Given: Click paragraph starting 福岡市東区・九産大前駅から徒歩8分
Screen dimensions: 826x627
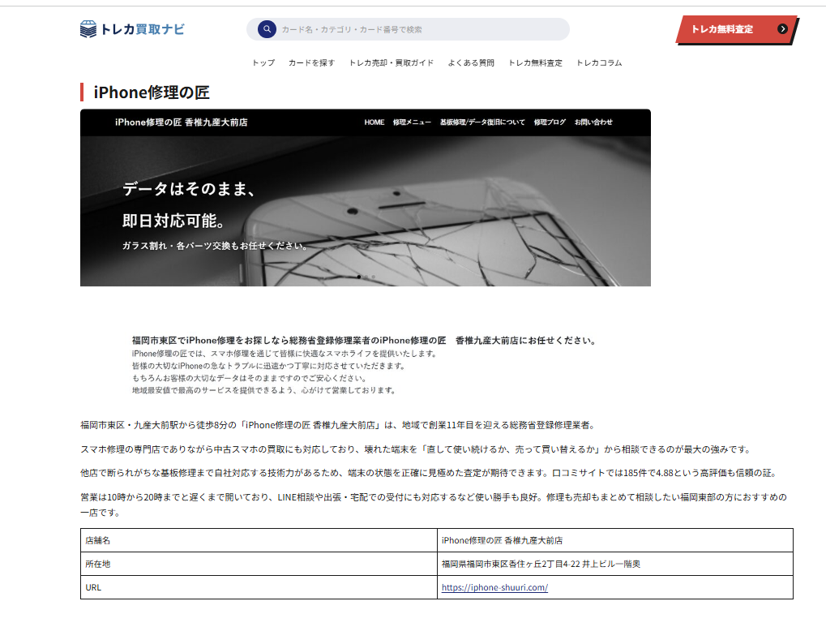Looking at the screenshot, I should 339,425.
